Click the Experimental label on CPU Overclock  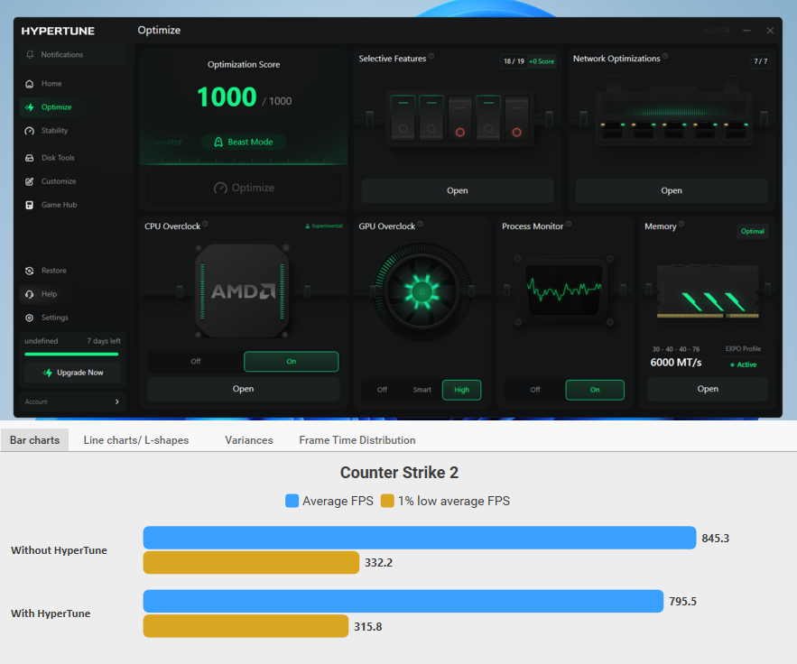[324, 226]
